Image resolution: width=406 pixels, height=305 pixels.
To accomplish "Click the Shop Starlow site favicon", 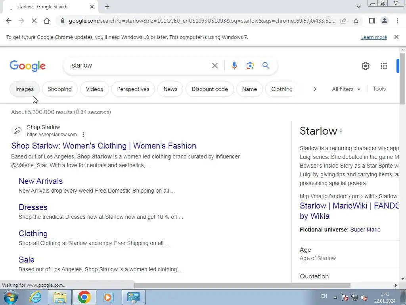I will (17, 130).
